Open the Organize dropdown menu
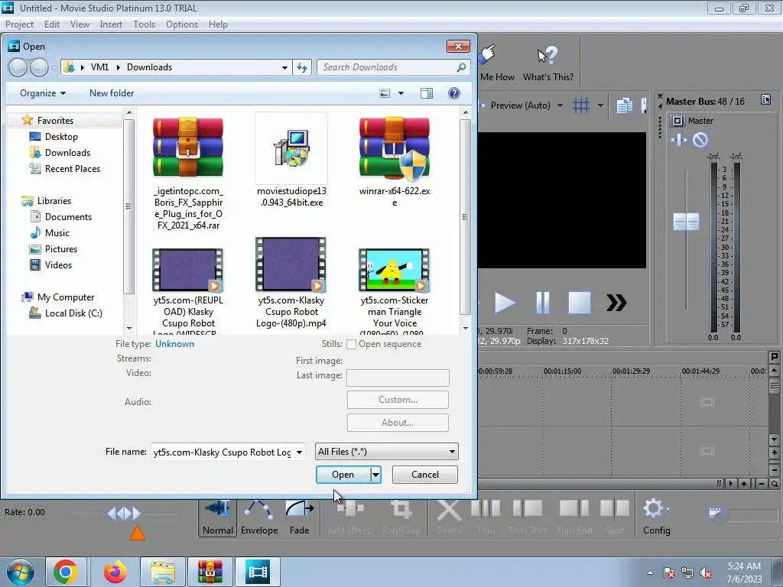Screen dimensions: 783x587 (43, 93)
